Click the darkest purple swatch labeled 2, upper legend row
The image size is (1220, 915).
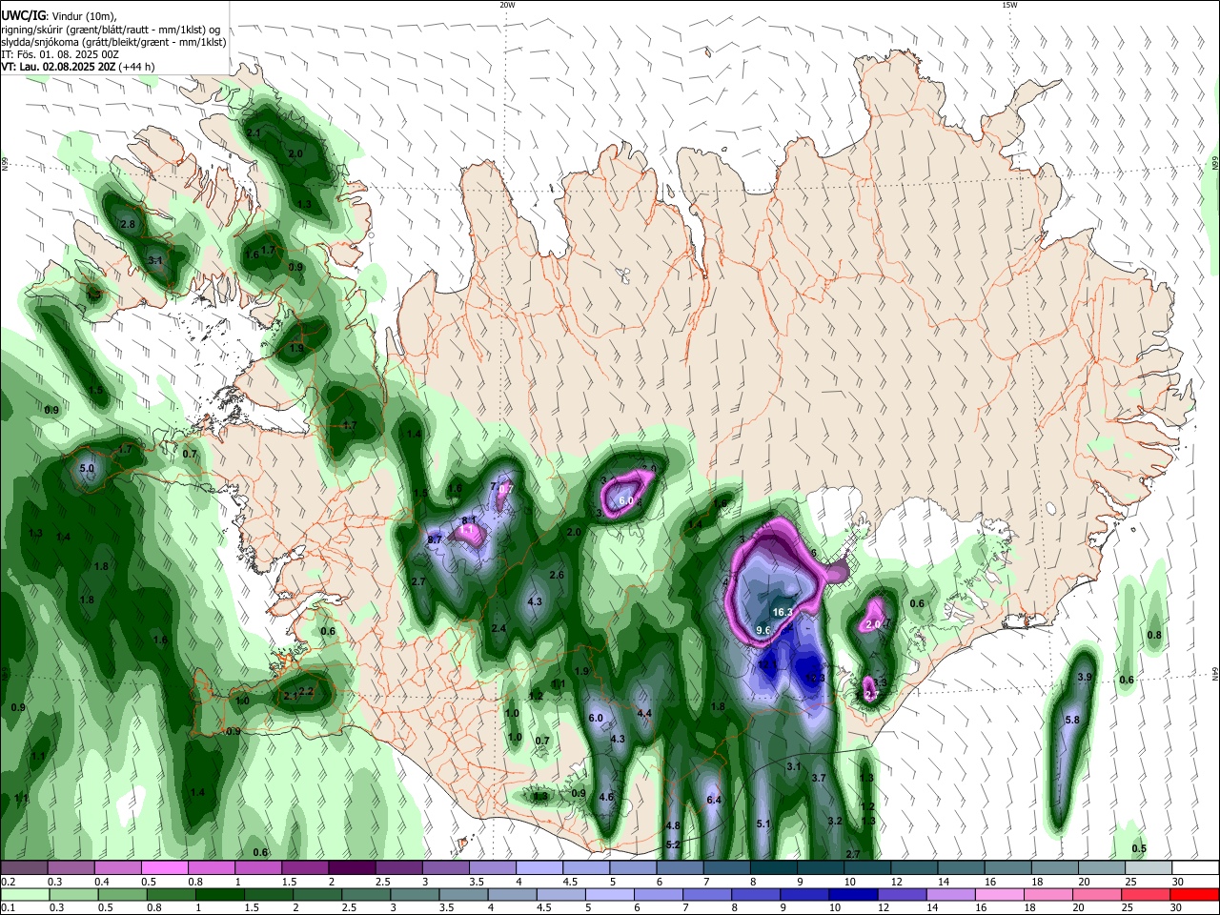(x=352, y=868)
